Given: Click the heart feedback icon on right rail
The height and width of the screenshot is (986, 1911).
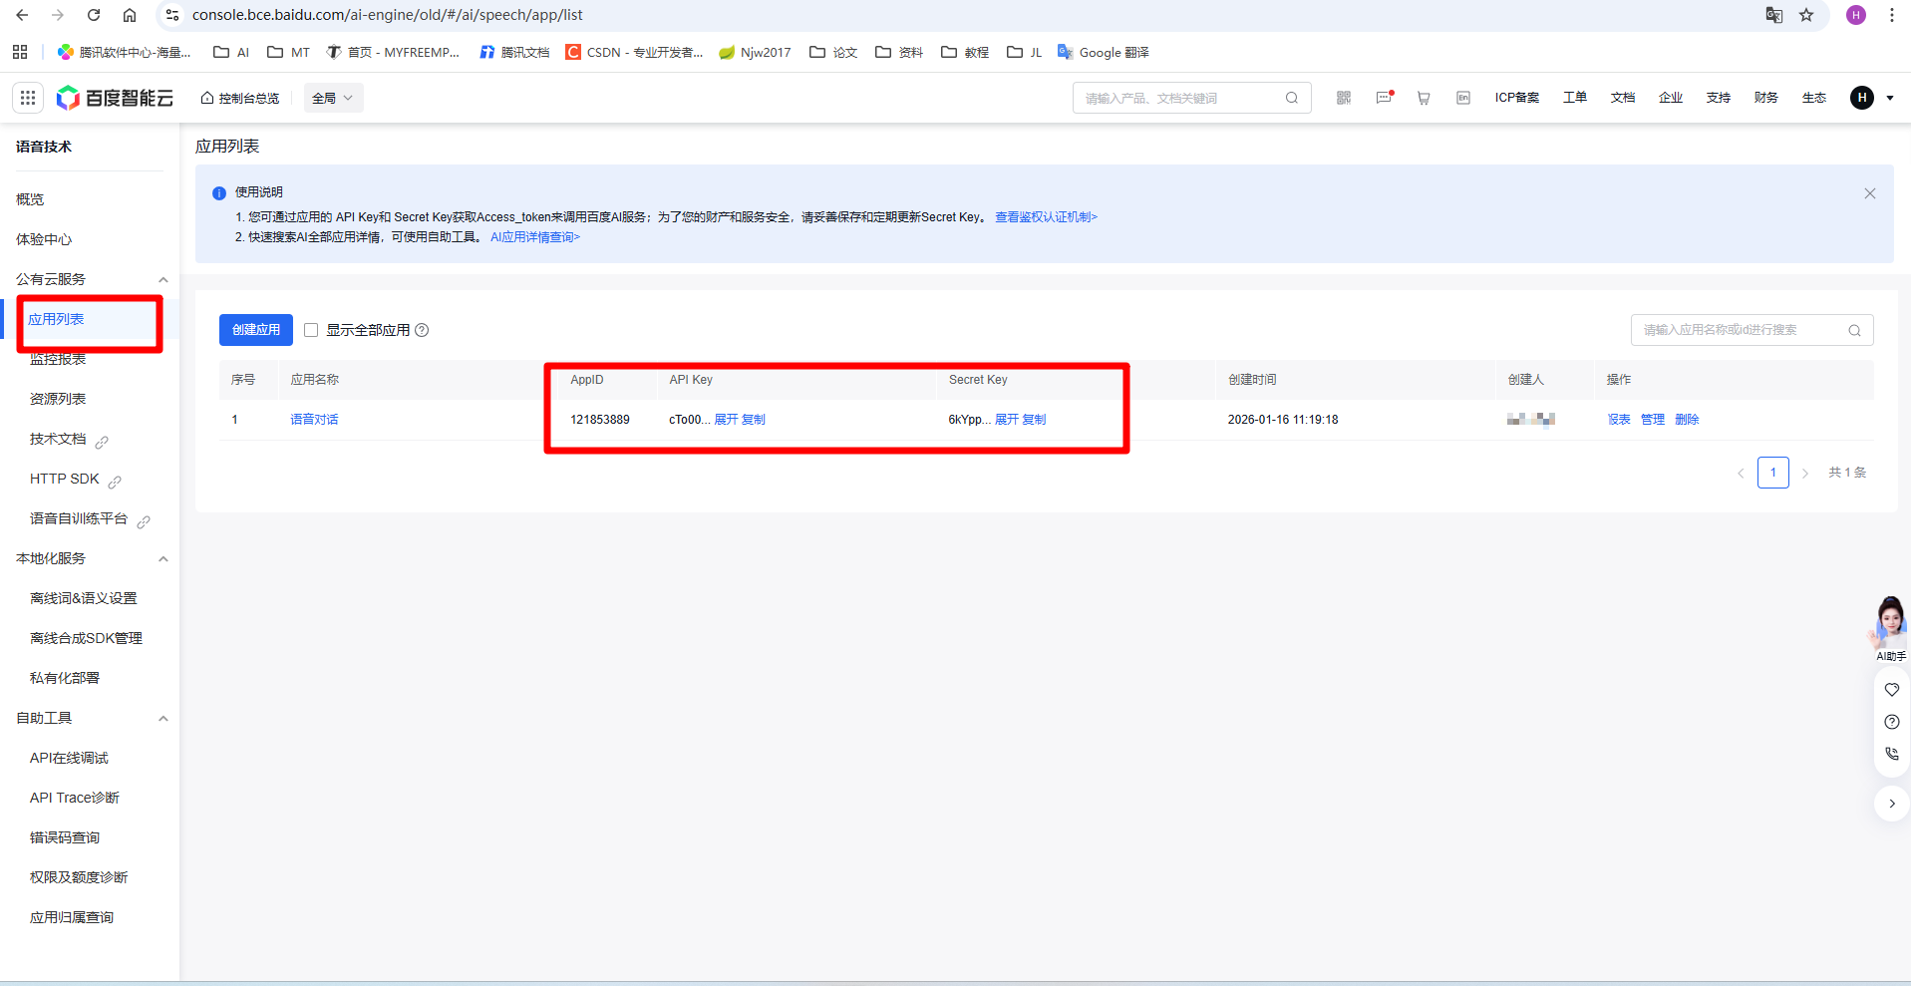Looking at the screenshot, I should pos(1892,689).
